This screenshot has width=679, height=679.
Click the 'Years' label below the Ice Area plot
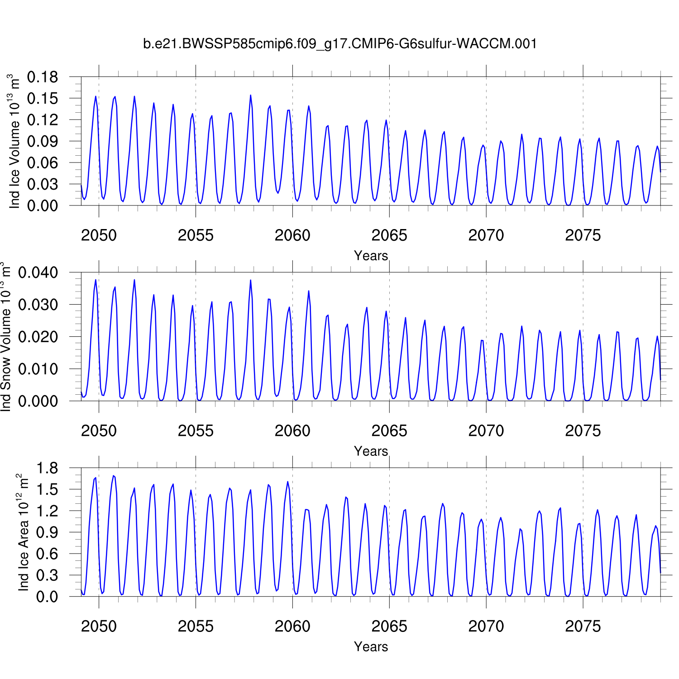(x=371, y=647)
